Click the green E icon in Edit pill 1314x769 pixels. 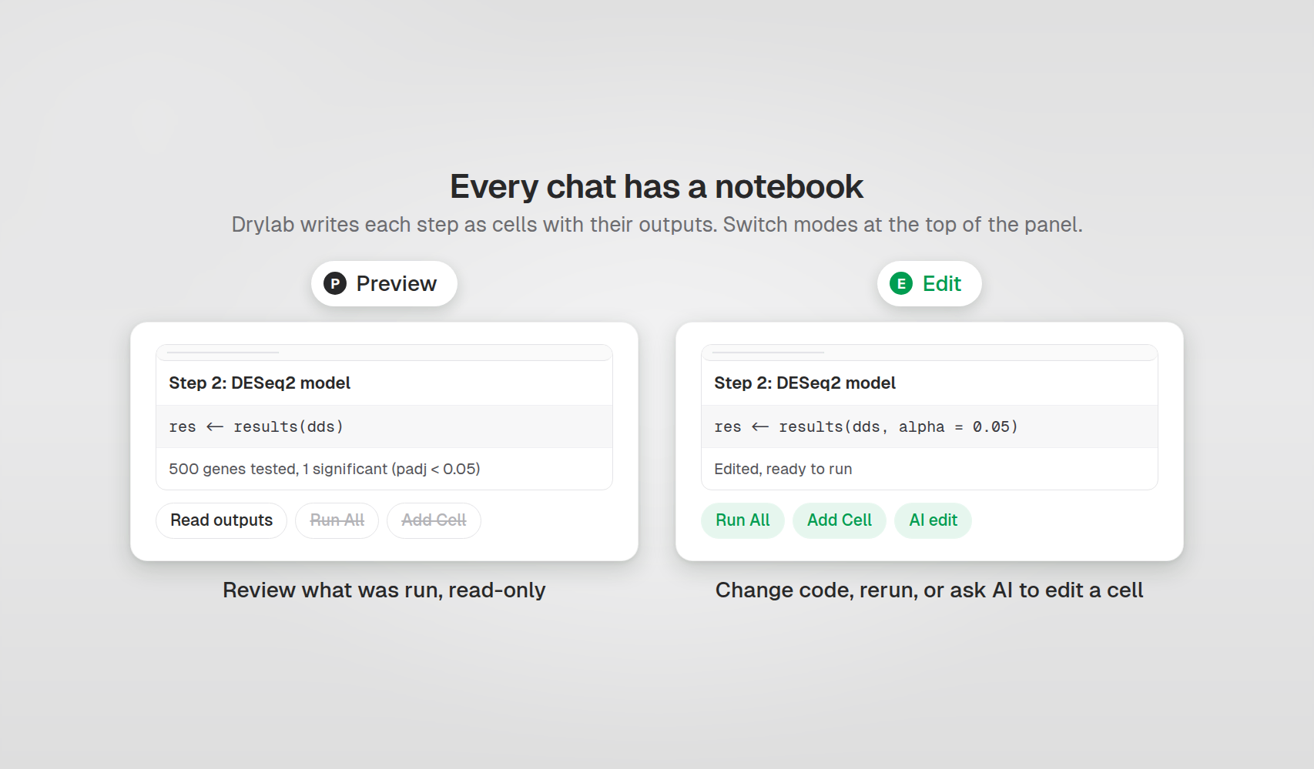point(901,283)
